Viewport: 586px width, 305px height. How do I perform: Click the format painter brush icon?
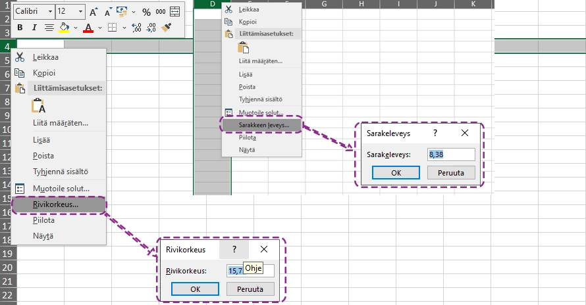point(167,28)
